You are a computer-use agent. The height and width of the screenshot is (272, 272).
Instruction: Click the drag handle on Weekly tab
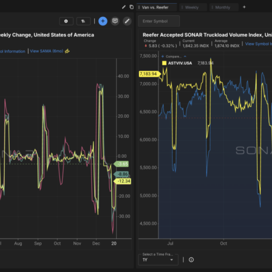click(x=182, y=7)
